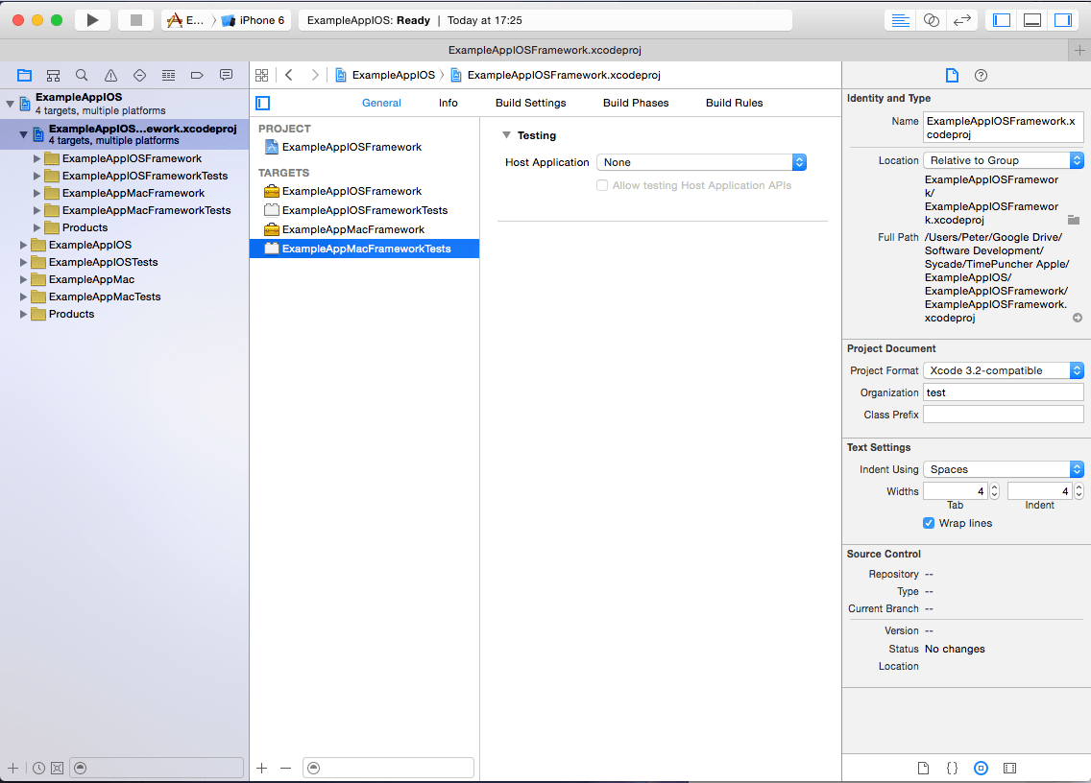1091x783 pixels.
Task: Show only source-controlled files
Action: [58, 768]
